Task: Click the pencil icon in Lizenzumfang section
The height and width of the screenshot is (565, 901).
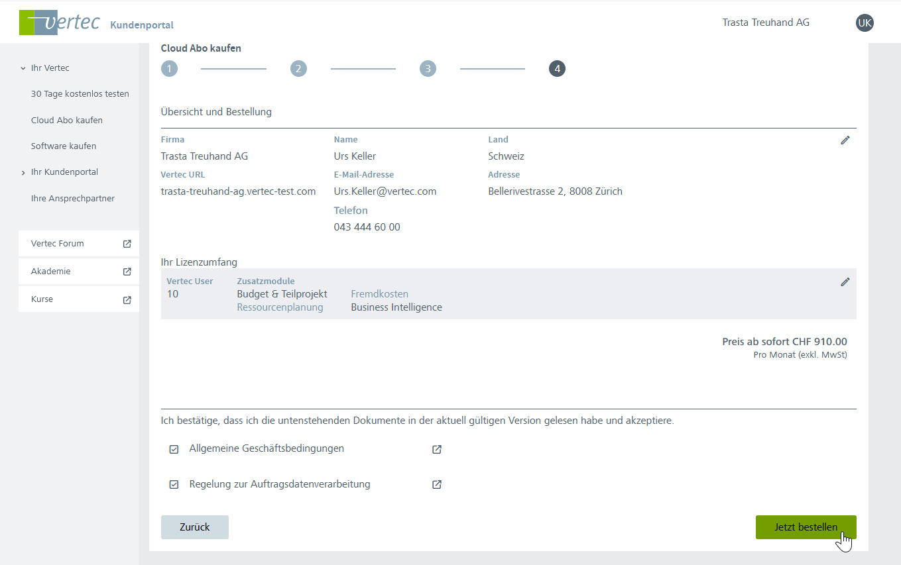Action: click(845, 282)
